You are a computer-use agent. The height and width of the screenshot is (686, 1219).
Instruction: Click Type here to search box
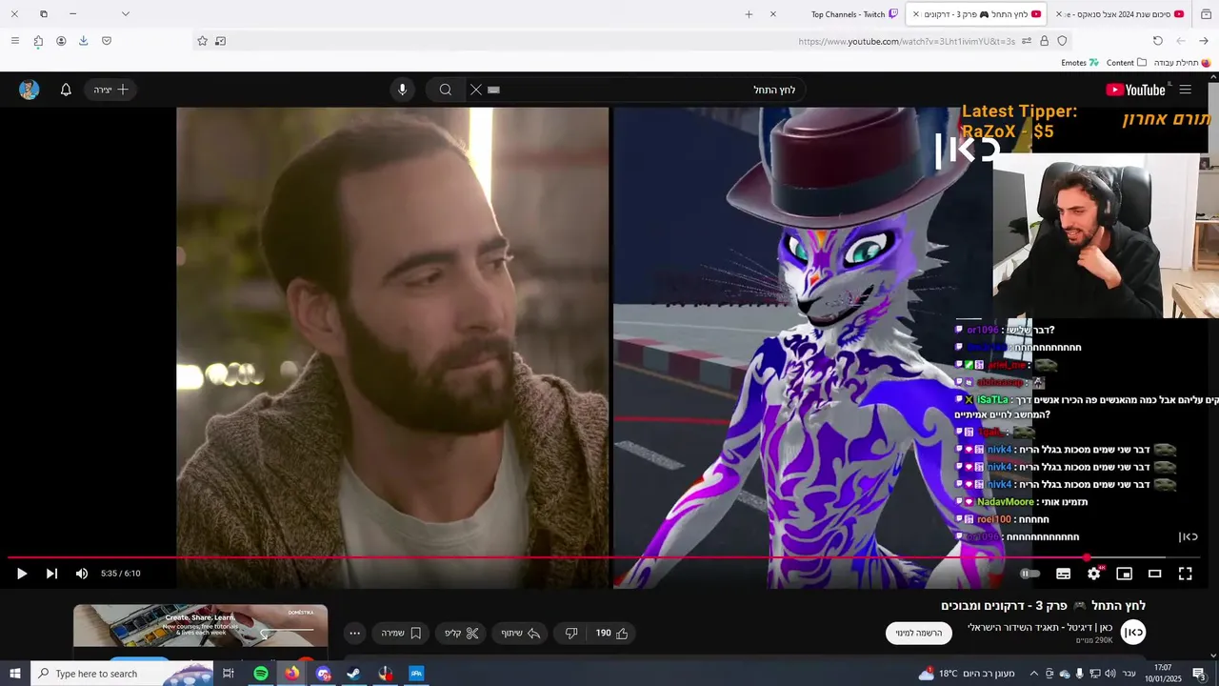click(x=122, y=674)
